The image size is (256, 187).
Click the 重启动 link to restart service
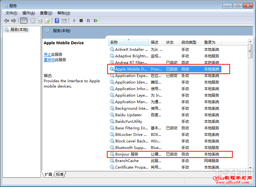point(49,60)
